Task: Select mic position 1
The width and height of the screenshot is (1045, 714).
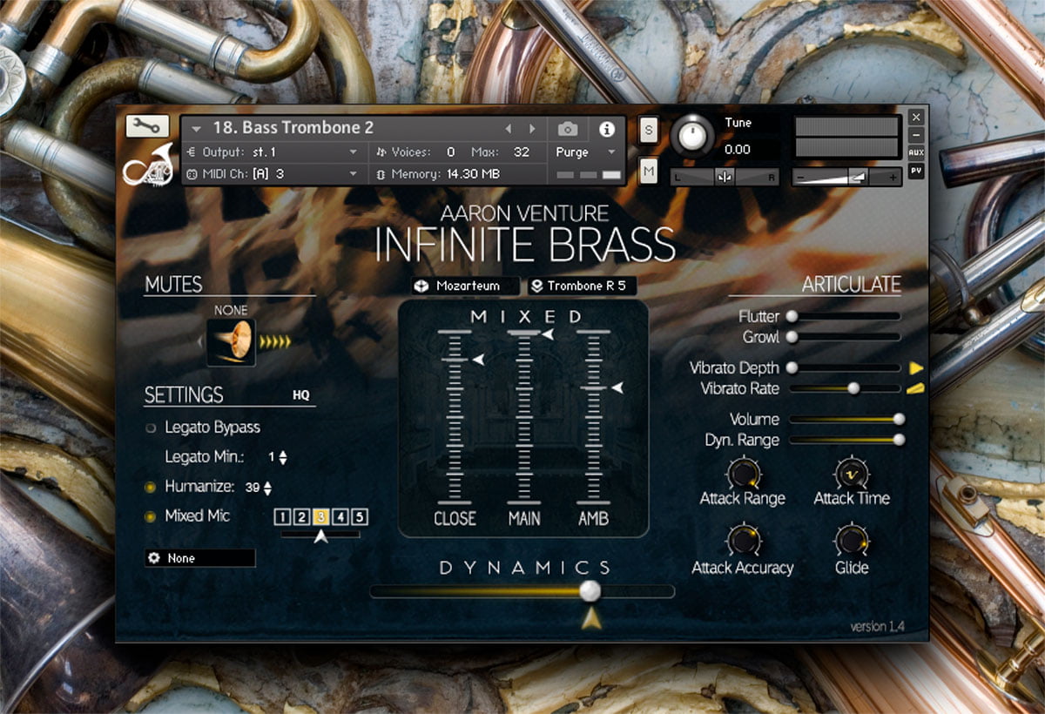Action: (282, 517)
